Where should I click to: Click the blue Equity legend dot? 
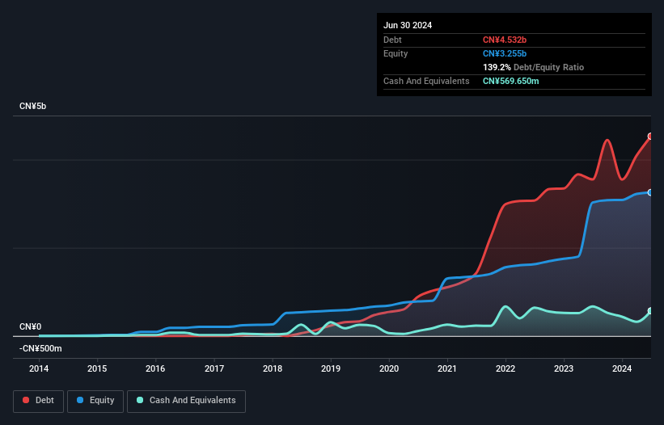80,400
